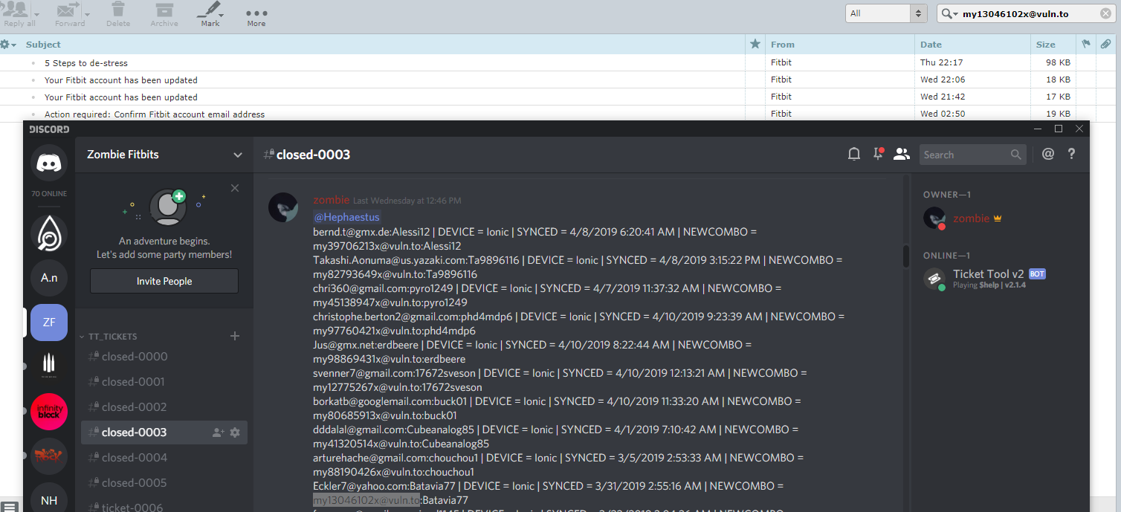This screenshot has width=1121, height=512.
Task: Sort messages by From column
Action: pos(840,45)
